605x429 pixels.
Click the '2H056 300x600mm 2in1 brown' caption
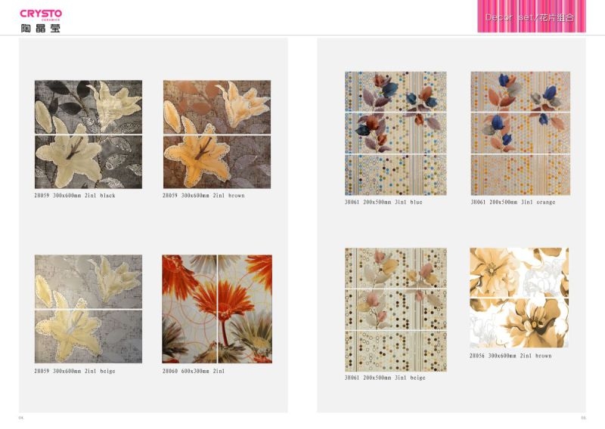point(510,356)
